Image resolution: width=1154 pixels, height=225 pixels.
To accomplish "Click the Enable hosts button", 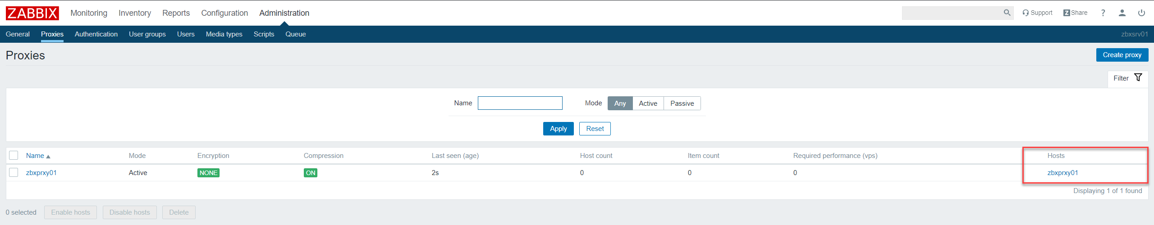I will point(70,212).
